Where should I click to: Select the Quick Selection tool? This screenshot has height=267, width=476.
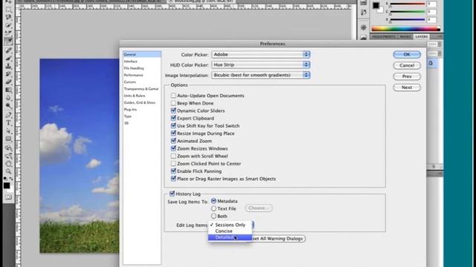(x=8, y=25)
